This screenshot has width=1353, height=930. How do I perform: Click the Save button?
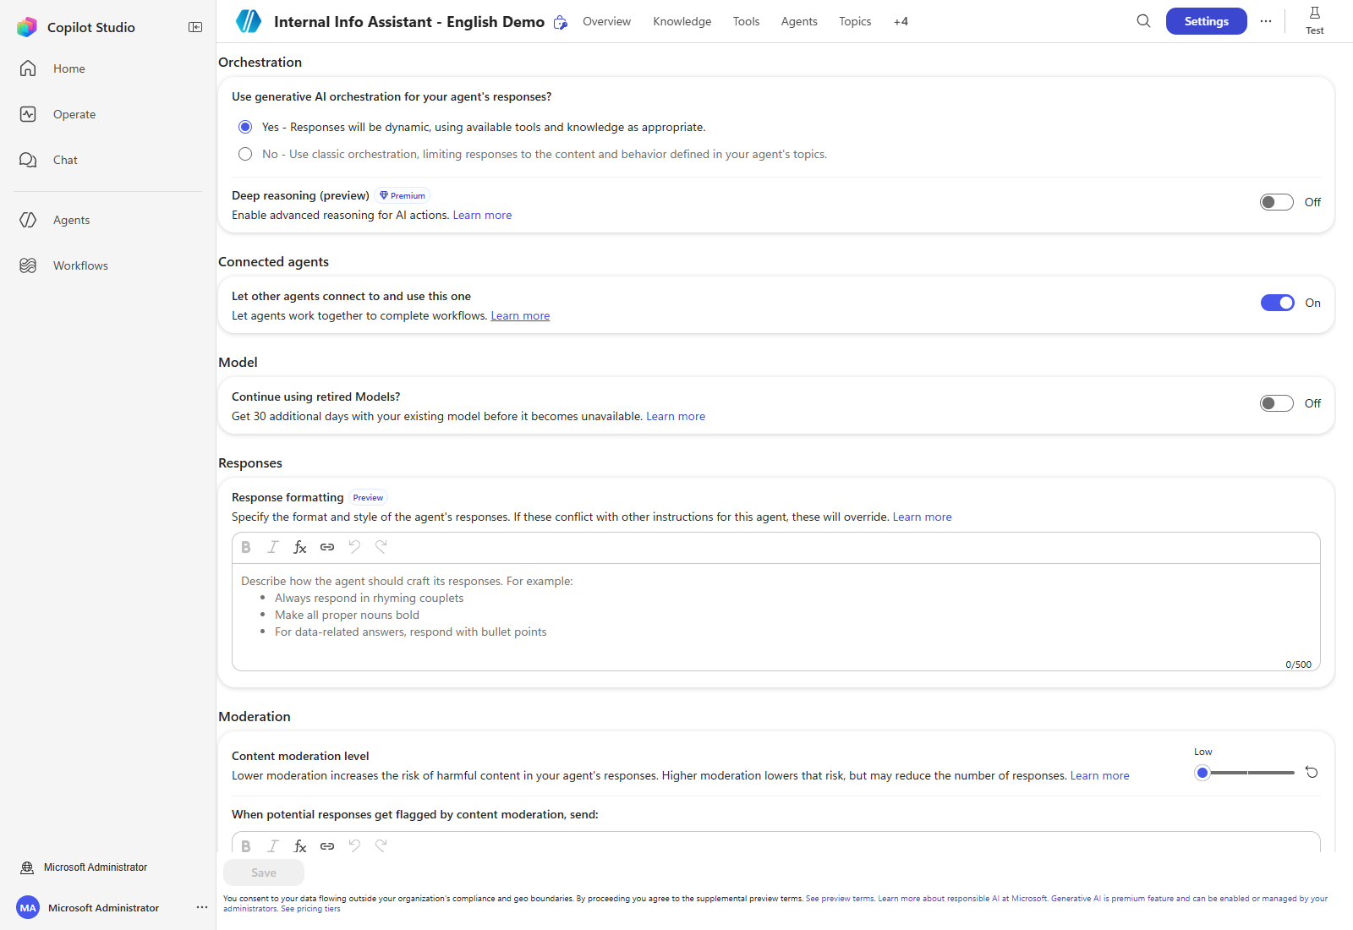[x=264, y=873]
